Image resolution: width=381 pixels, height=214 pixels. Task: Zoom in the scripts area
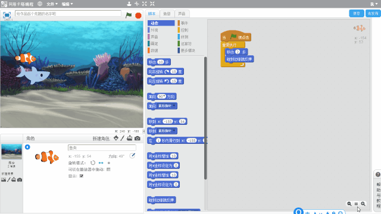point(363,204)
